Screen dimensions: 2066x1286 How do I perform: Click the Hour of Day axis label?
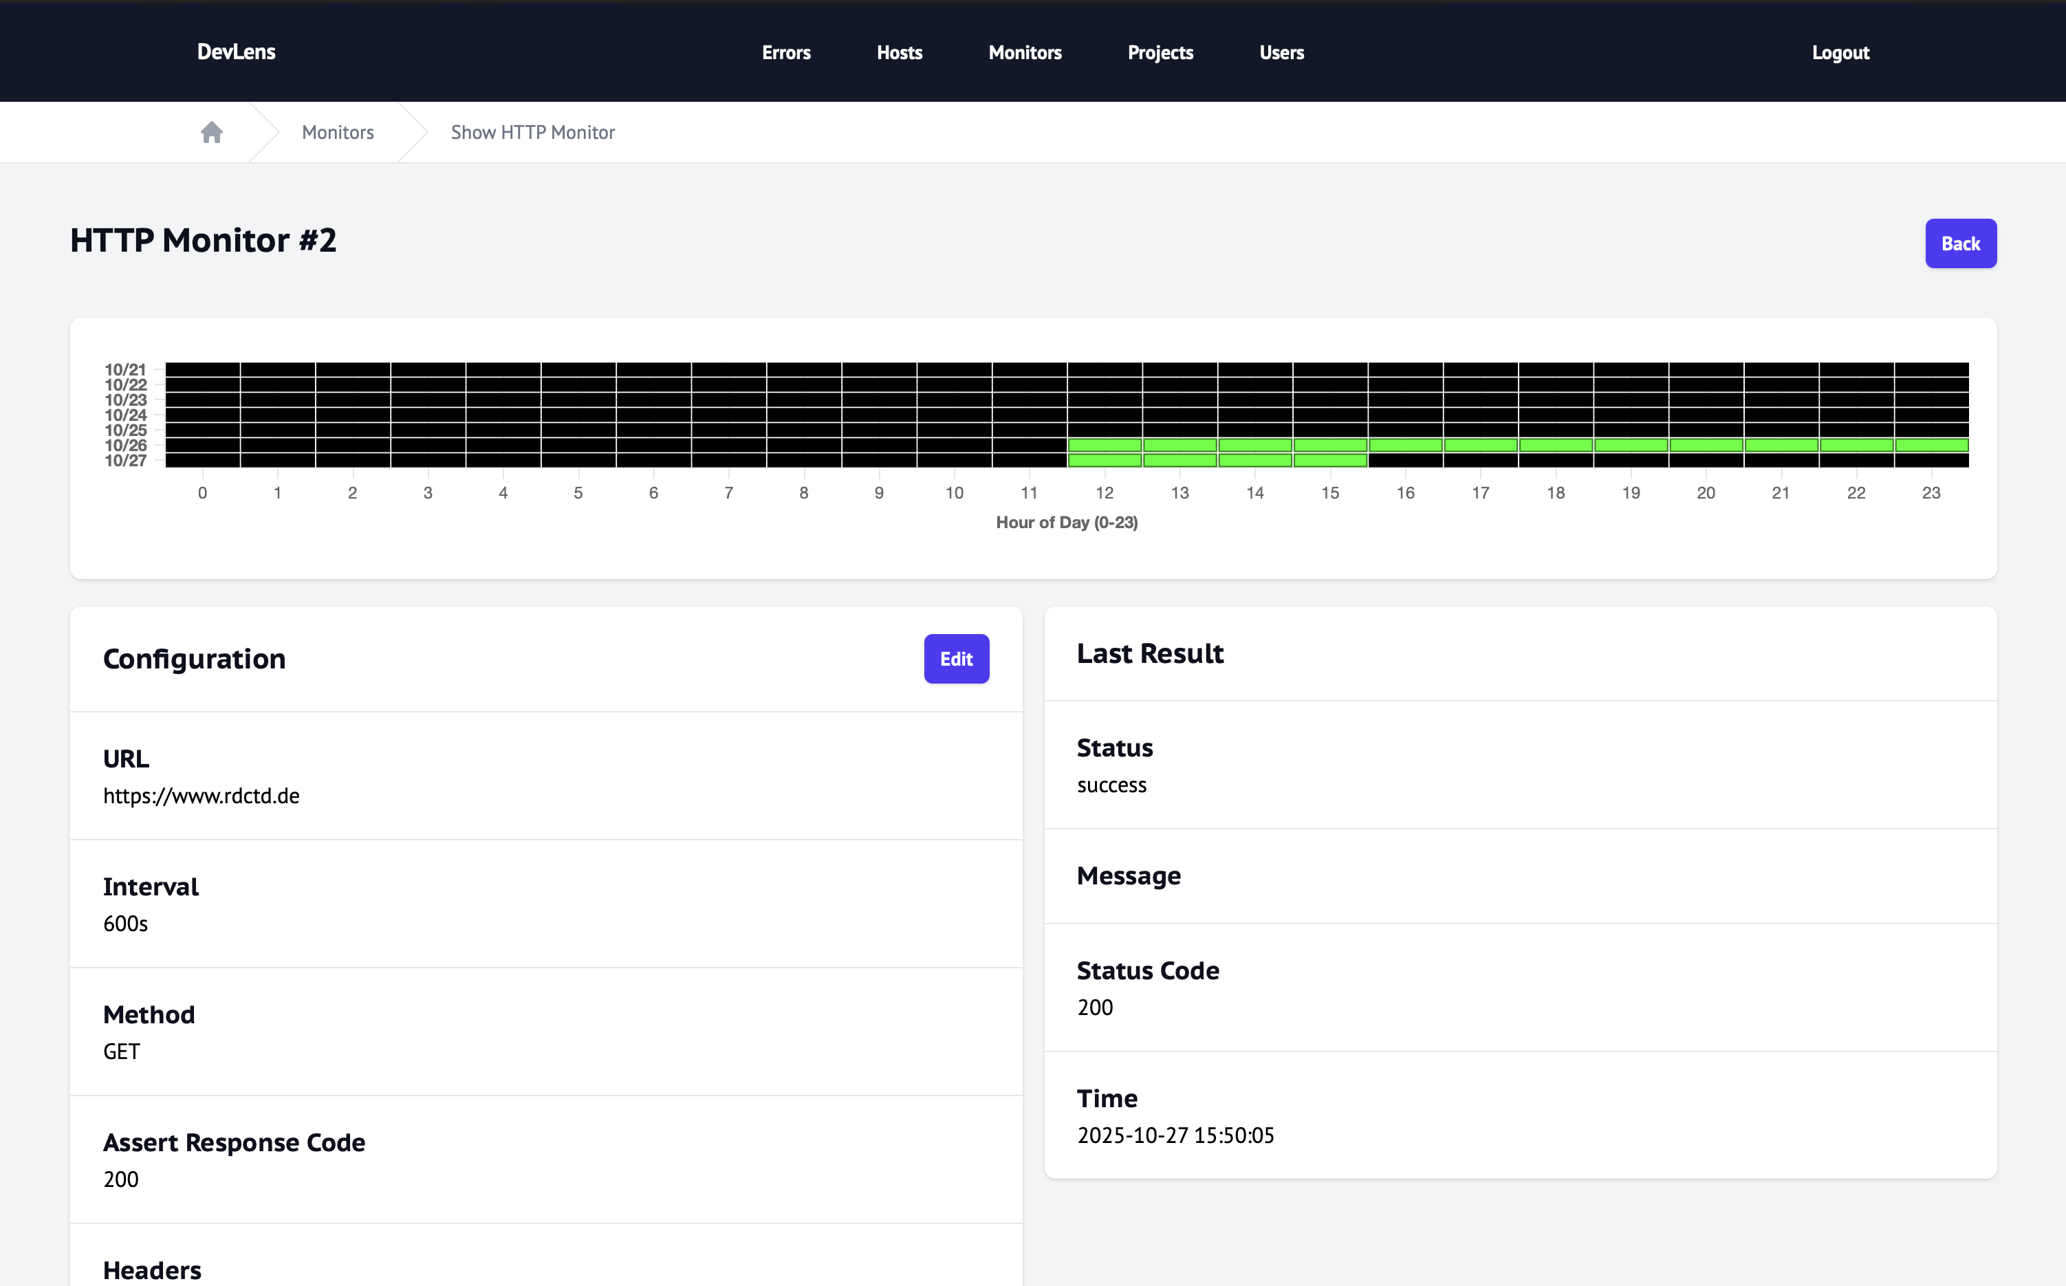click(1067, 521)
